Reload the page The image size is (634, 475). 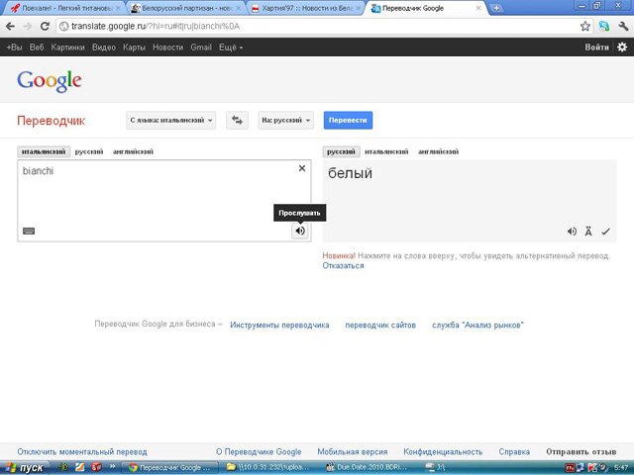tap(45, 27)
